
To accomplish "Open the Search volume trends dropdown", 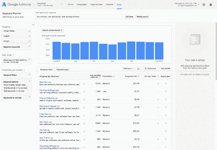I will pos(52,30).
